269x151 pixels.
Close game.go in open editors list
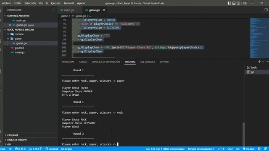pyautogui.click(x=10, y=25)
